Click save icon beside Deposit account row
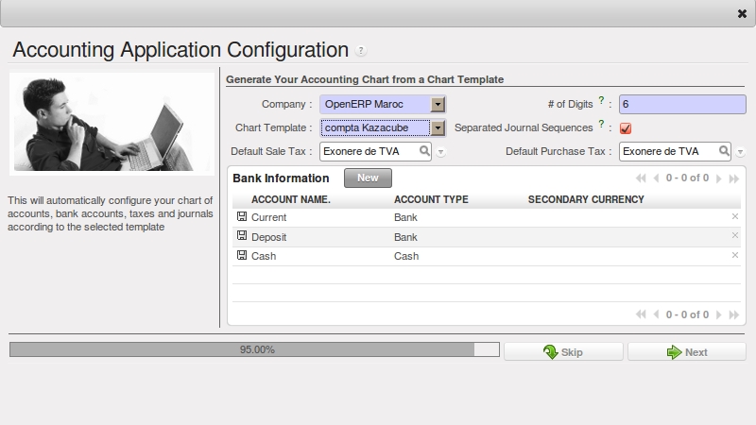 [x=242, y=236]
